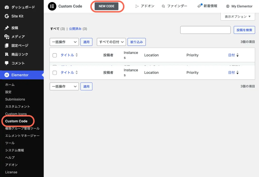Viewport: 259px width, 177px height.
Task: Click the magnifier icon for ファインダー
Action: (x=163, y=6)
